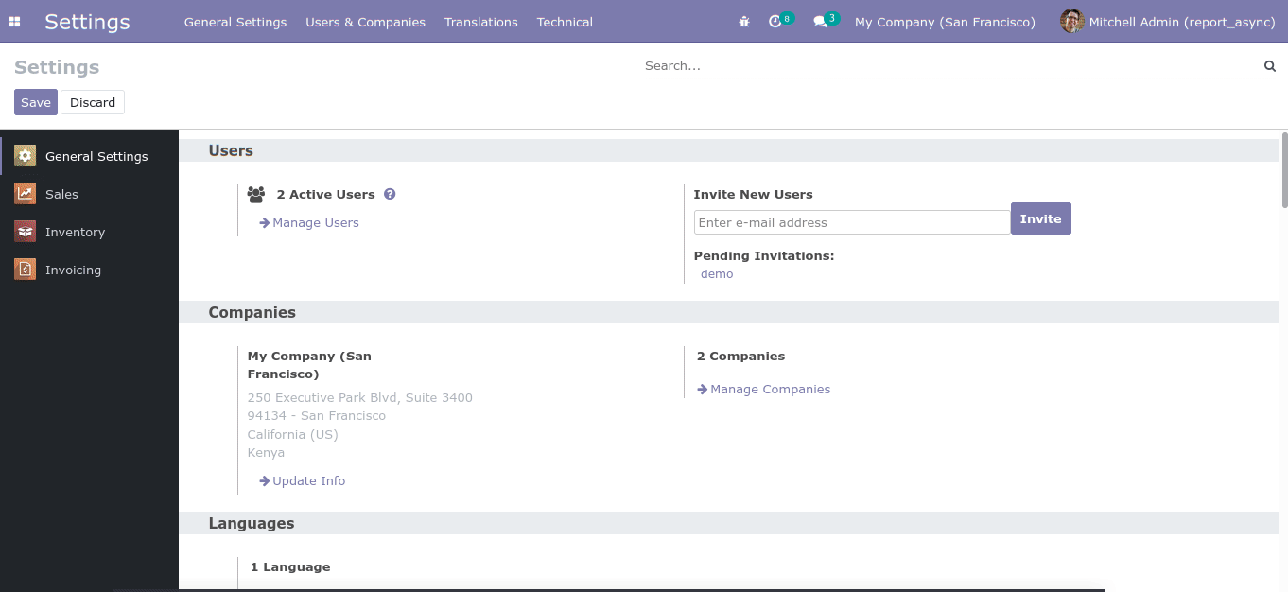
Task: Select the Inventory settings icon
Action: click(x=26, y=232)
